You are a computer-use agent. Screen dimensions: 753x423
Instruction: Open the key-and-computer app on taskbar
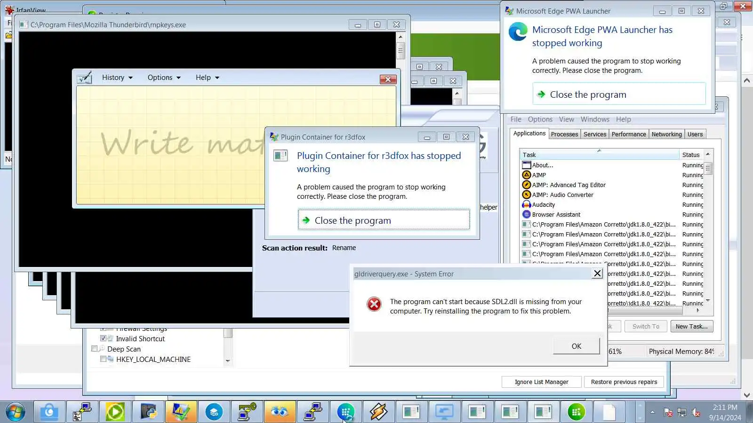pyautogui.click(x=247, y=412)
